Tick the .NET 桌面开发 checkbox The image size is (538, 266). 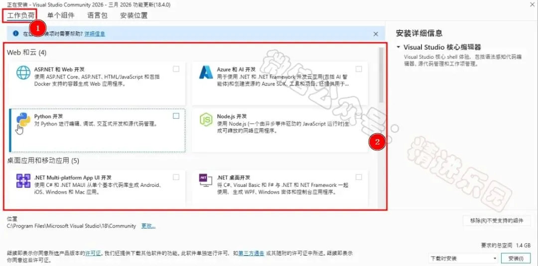pyautogui.click(x=359, y=177)
